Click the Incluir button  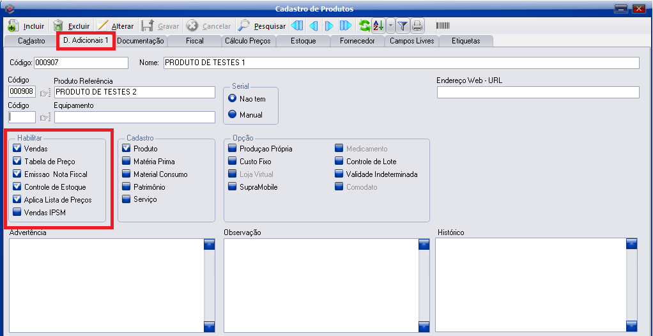(26, 26)
